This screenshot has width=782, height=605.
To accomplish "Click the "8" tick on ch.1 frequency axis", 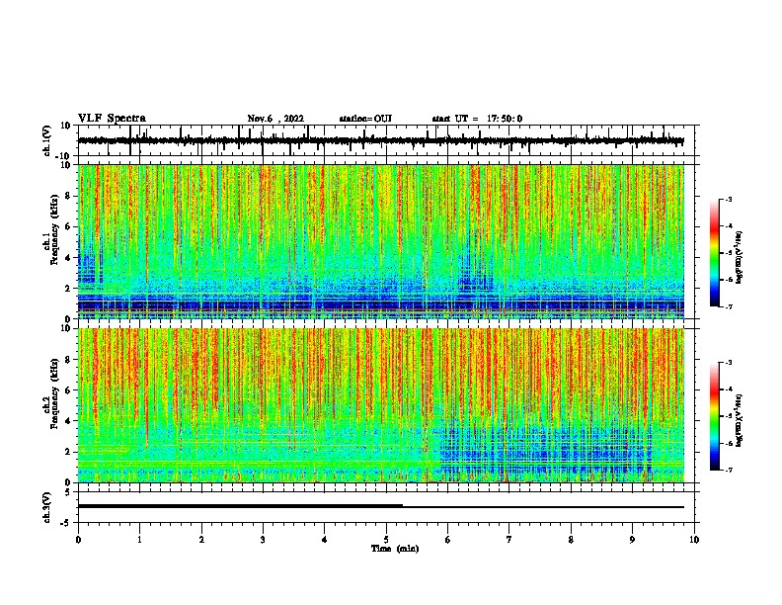I will click(x=69, y=196).
